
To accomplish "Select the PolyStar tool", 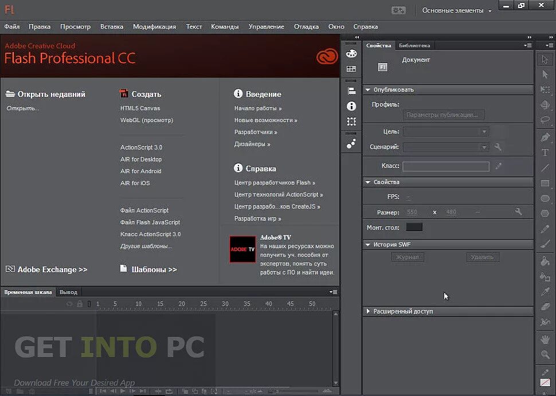I will pos(545,213).
